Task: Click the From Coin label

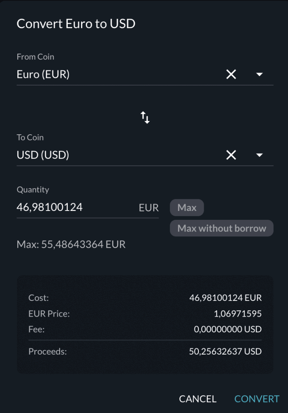Action: (x=35, y=57)
